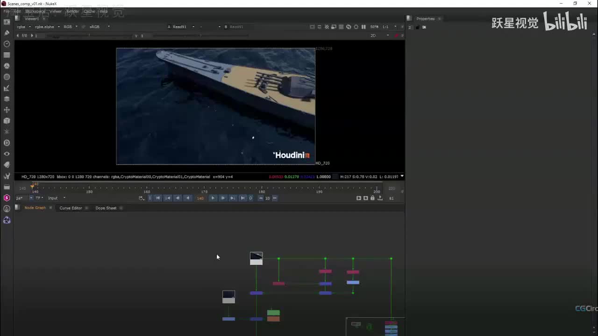Screen dimensions: 598x336
Task: Open the Cache menu
Action: point(89,11)
